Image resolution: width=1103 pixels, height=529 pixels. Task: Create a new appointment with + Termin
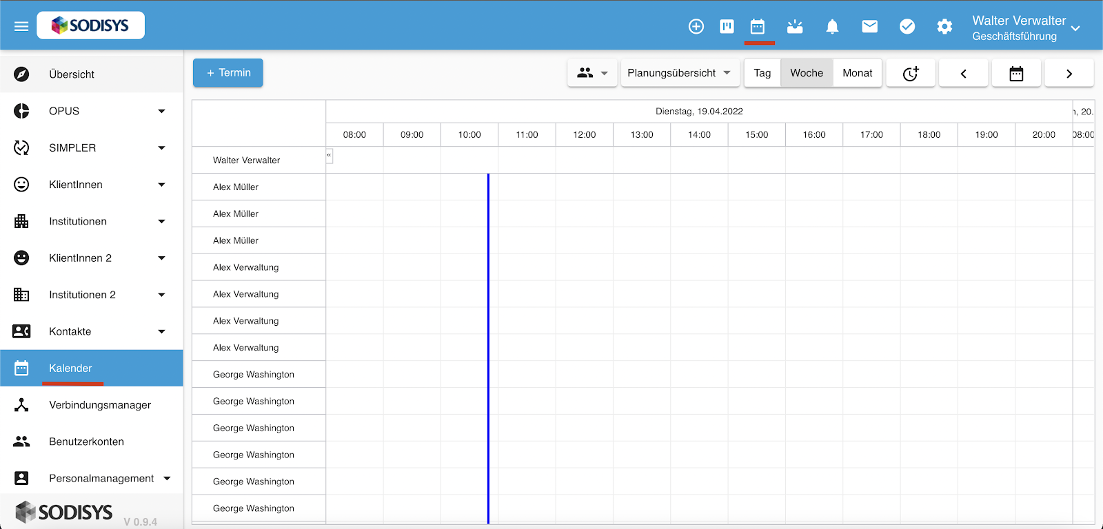coord(227,73)
